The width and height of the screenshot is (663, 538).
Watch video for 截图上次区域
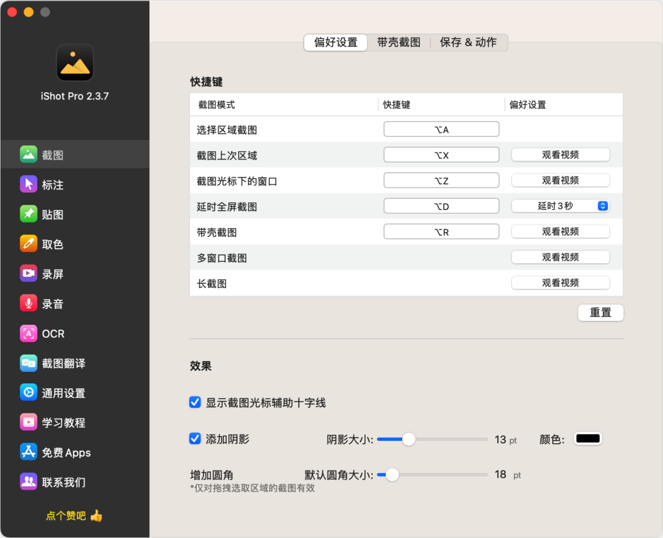560,155
